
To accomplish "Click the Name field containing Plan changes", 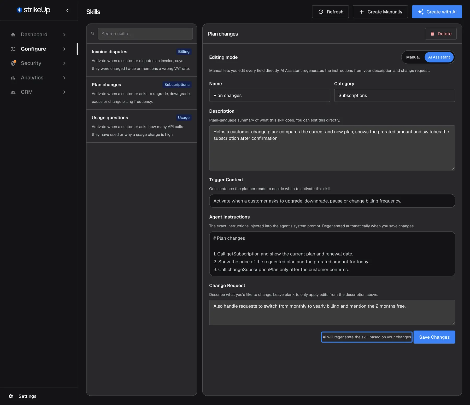I will pos(269,95).
